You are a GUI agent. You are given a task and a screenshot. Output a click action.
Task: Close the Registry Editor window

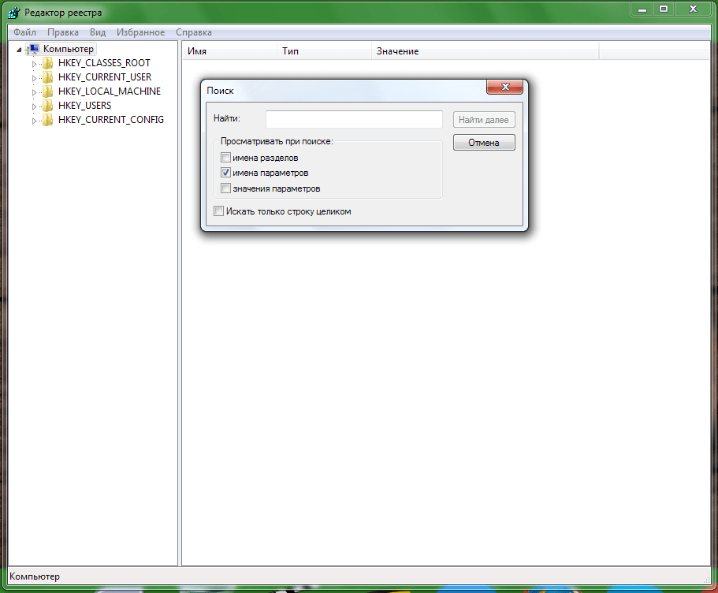(x=694, y=9)
